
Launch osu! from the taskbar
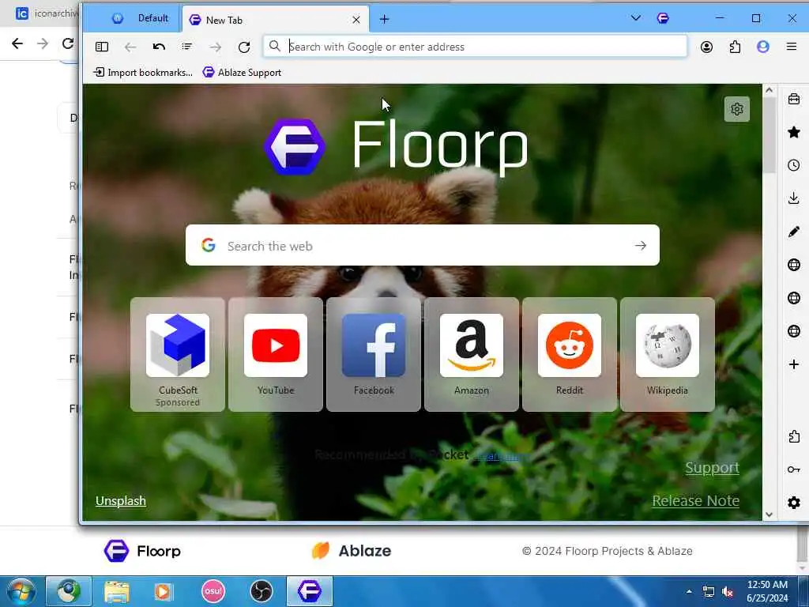[213, 591]
